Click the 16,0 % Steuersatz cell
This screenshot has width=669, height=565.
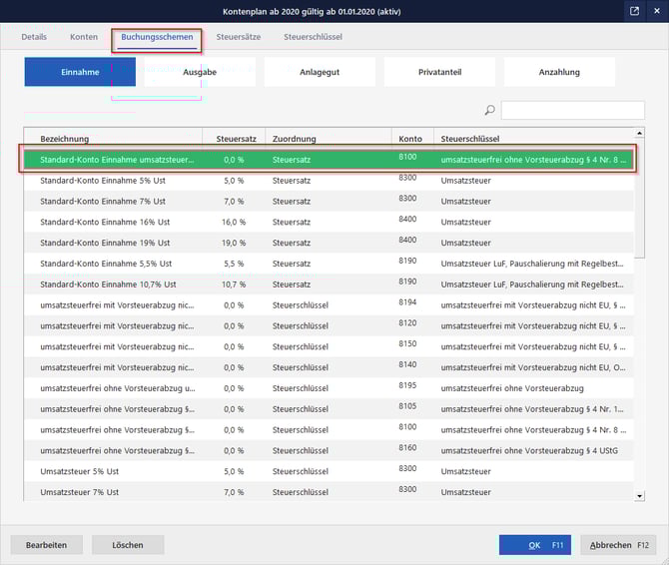[x=234, y=222]
